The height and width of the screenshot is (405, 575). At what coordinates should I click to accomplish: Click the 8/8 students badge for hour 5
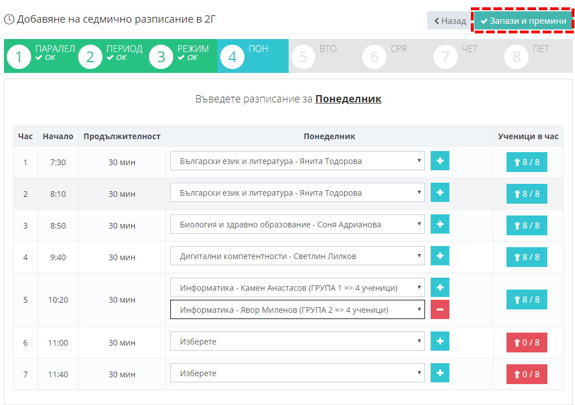[526, 299]
